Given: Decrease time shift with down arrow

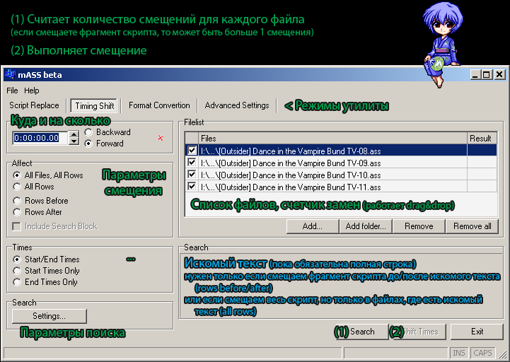Looking at the screenshot, I should (x=74, y=141).
